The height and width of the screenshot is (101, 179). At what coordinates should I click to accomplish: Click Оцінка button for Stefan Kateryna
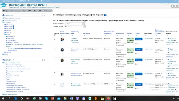(x=139, y=39)
